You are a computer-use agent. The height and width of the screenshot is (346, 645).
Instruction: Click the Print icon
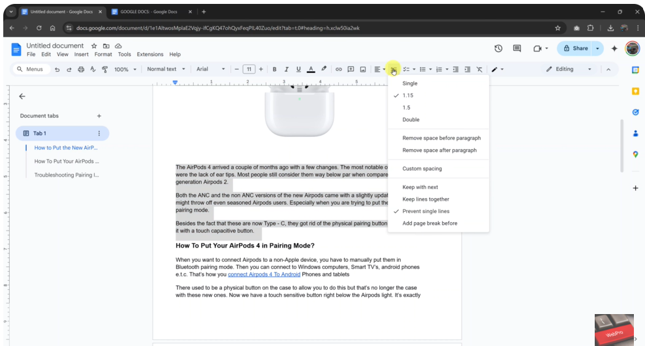tap(81, 69)
